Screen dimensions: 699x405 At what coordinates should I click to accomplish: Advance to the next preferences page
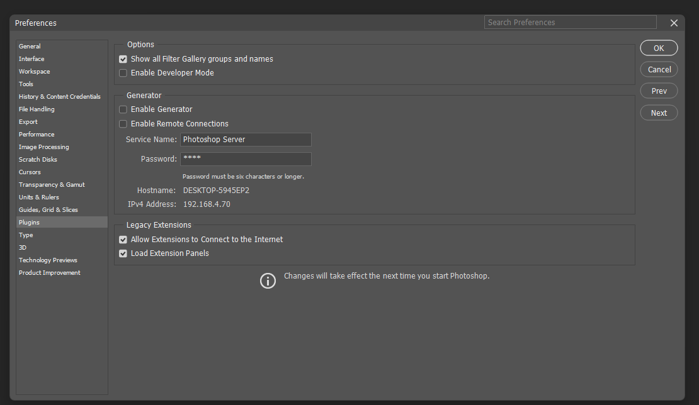click(659, 113)
